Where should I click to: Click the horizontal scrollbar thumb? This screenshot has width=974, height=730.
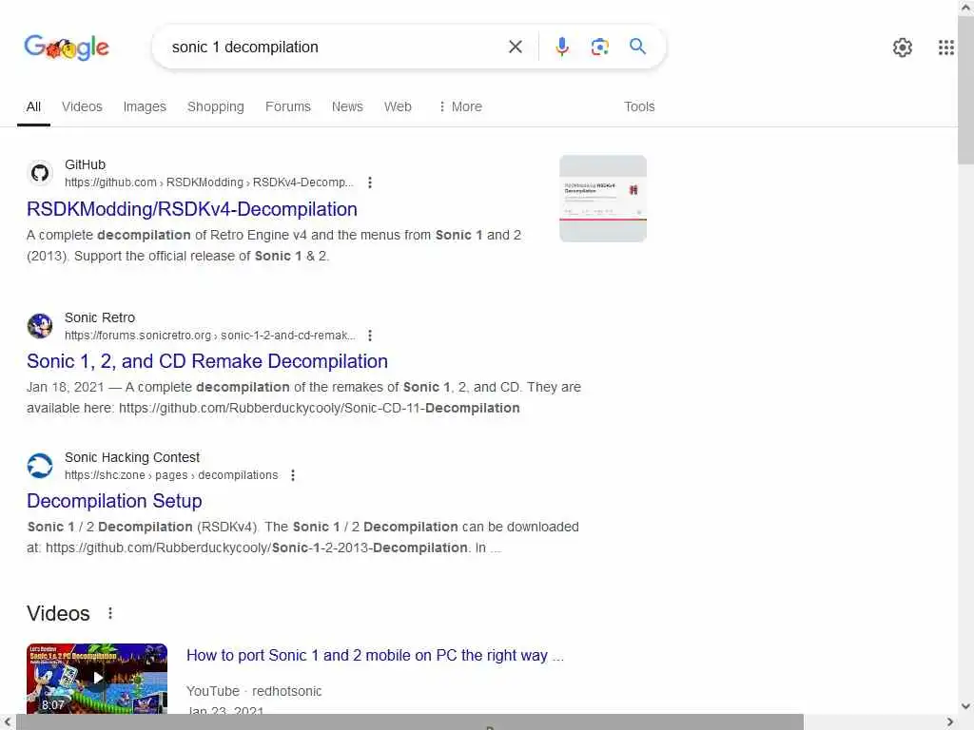coord(410,722)
